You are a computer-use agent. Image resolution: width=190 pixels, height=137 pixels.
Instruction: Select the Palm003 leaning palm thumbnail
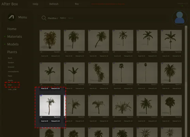click(x=98, y=40)
